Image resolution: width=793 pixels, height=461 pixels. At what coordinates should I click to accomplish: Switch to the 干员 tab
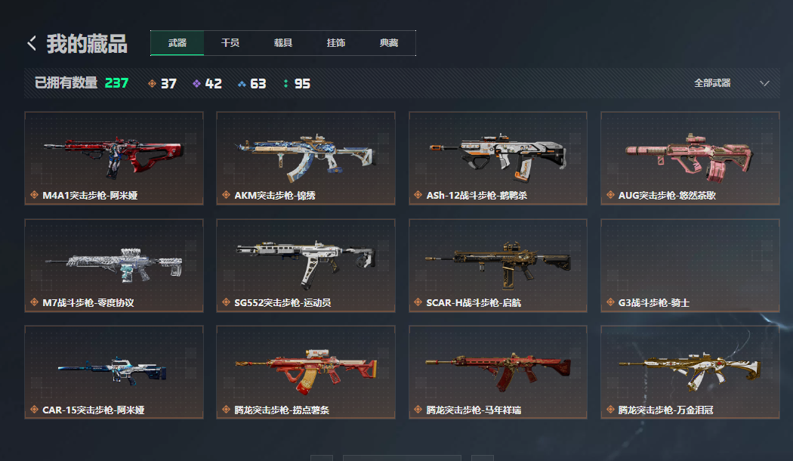coord(230,43)
